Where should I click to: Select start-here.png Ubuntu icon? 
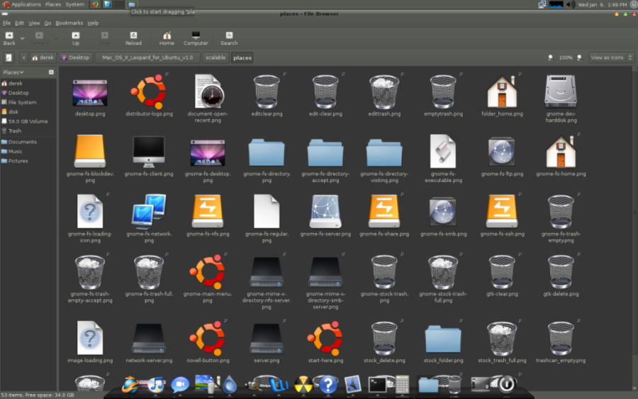pos(325,338)
